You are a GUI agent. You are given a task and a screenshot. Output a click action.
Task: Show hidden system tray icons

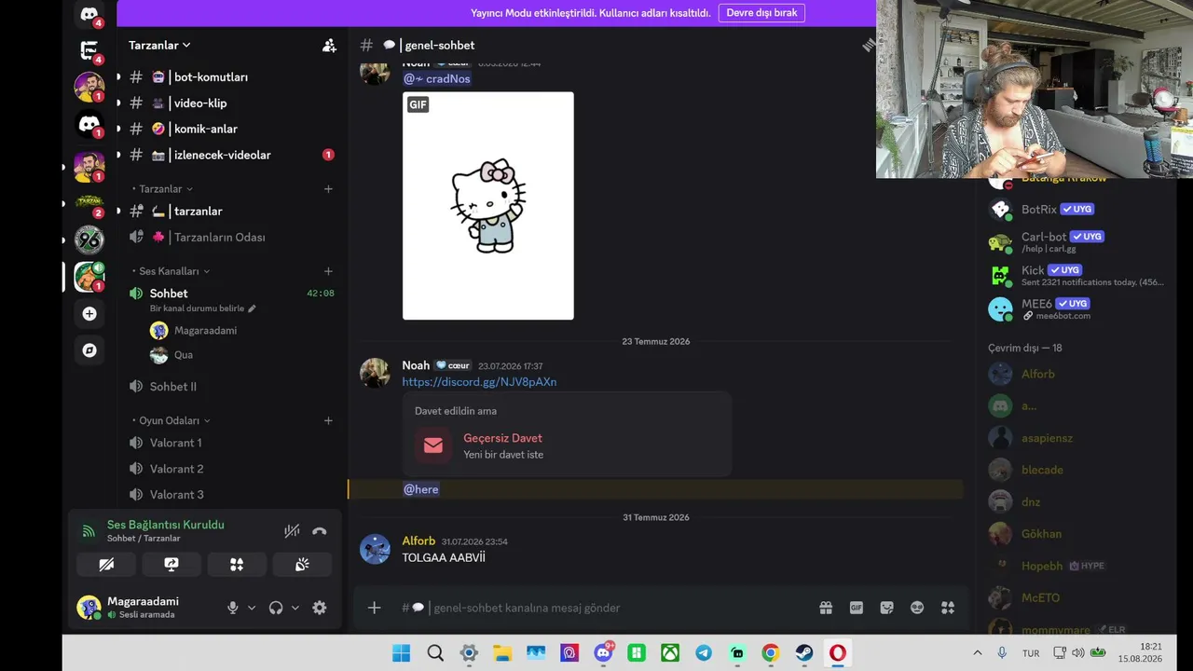click(977, 653)
